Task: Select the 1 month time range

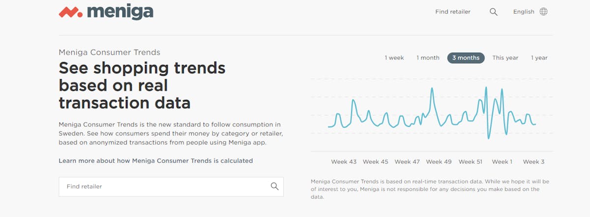Action: pos(428,58)
